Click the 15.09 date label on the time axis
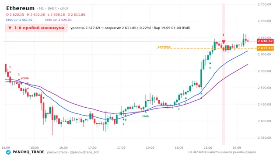280x157 pixels. point(6,148)
